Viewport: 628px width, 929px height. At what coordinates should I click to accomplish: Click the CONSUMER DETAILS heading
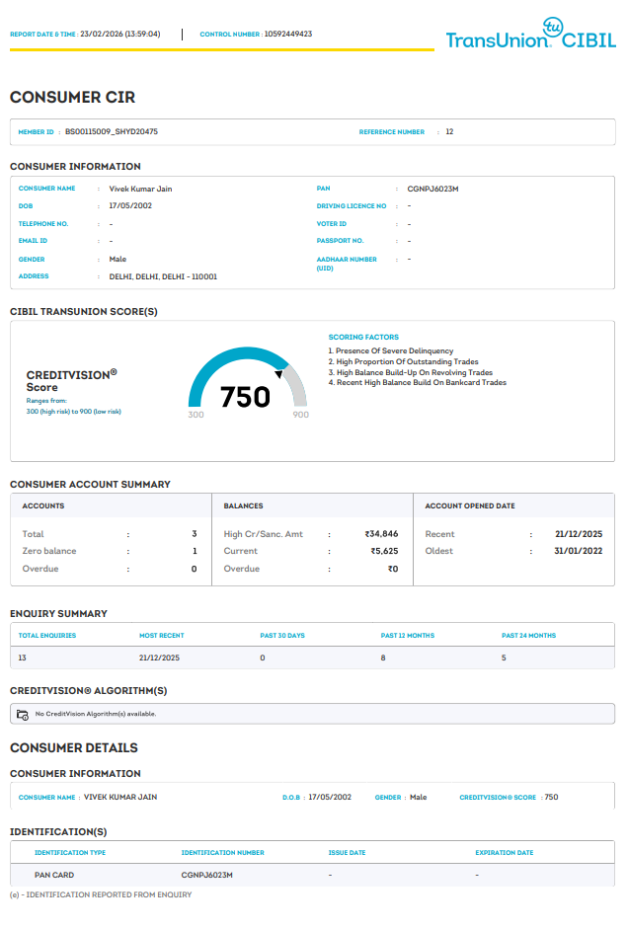click(x=74, y=748)
